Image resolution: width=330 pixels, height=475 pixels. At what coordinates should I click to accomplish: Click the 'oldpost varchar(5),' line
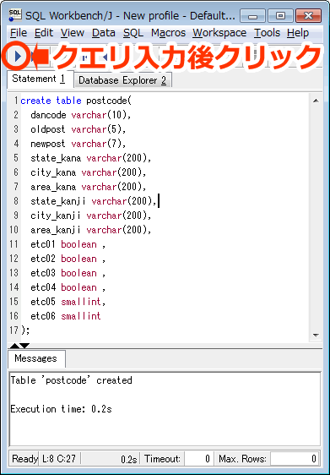click(x=78, y=129)
